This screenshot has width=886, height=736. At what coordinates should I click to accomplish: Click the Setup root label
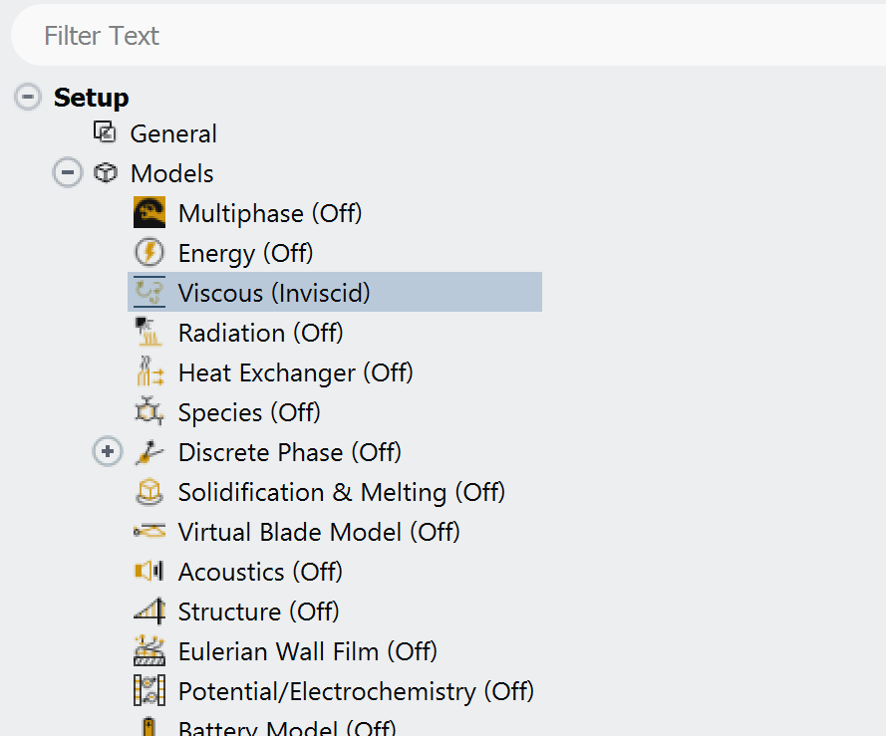[x=91, y=98]
